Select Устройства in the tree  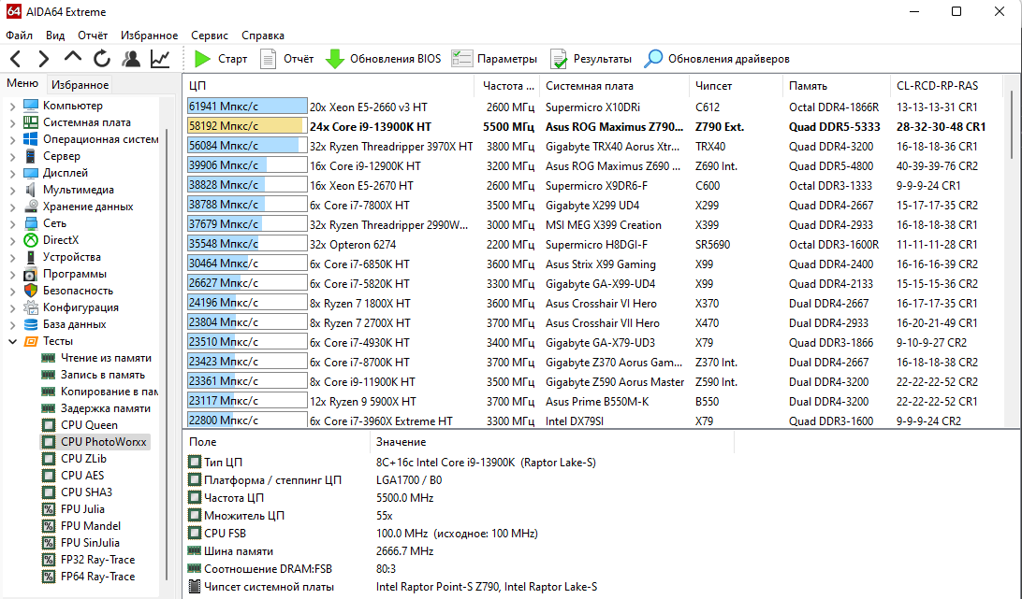72,257
